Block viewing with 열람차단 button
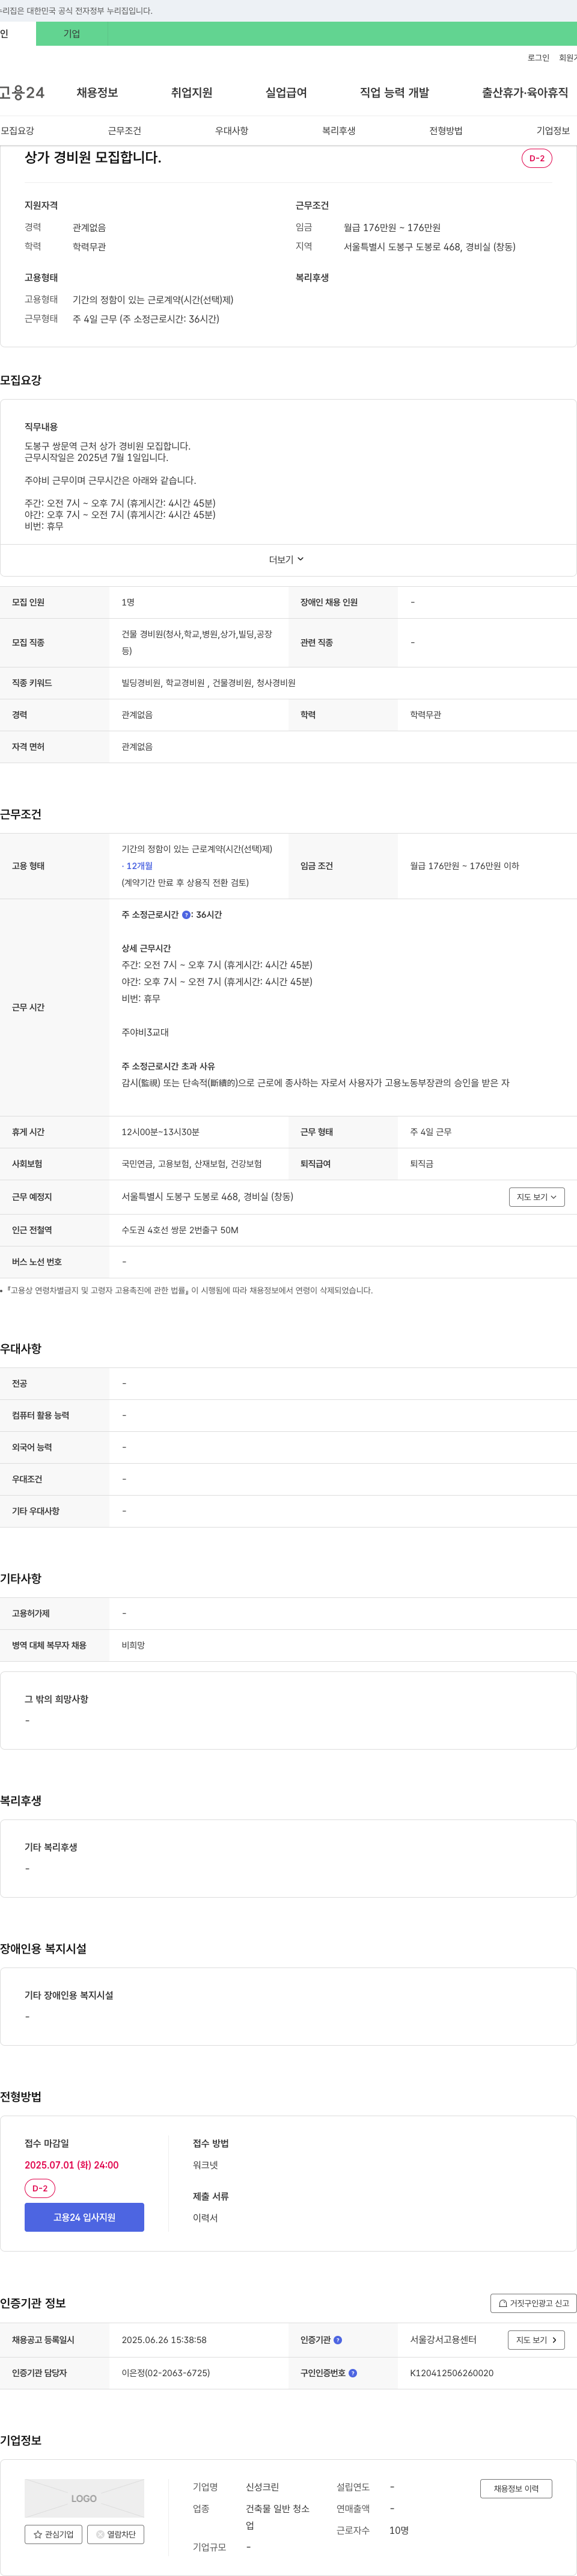 coord(116,2534)
